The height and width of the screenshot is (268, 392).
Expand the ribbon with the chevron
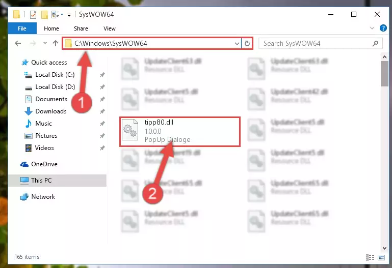pos(372,28)
